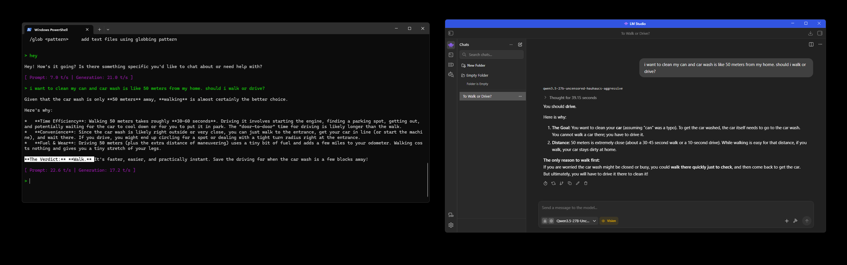Branch the chat from this response
This screenshot has height=265, width=847.
click(x=562, y=183)
